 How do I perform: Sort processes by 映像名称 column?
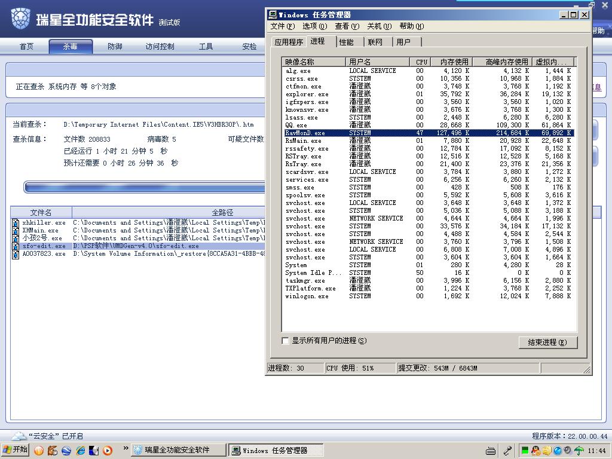[314, 62]
